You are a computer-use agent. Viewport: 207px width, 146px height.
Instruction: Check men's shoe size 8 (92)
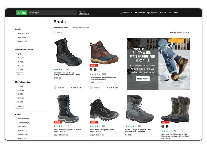point(17,94)
